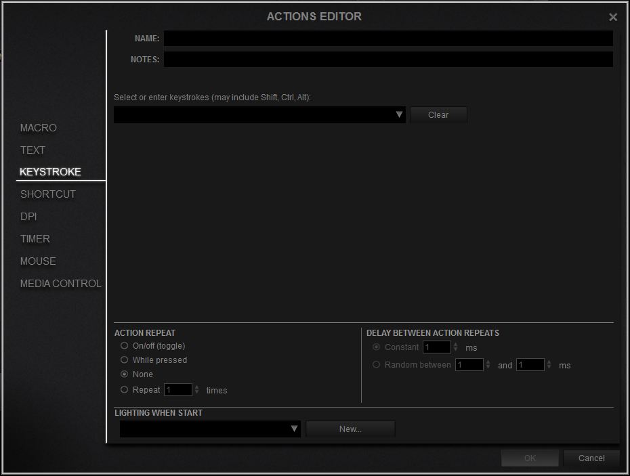Screen dimensions: 630x476
Task: Select the Repeat times radio button
Action: pos(124,389)
